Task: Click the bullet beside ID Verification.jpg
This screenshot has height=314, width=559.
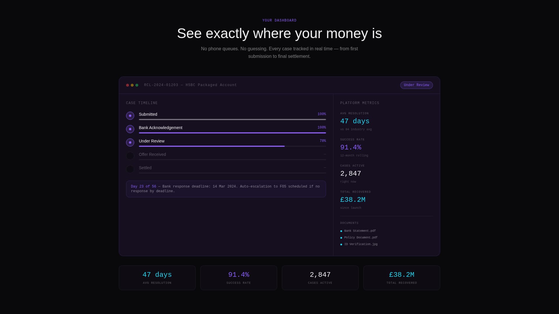Action: (341, 245)
